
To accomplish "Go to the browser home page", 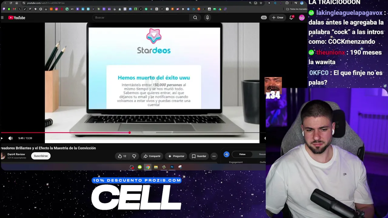I will point(17,3).
